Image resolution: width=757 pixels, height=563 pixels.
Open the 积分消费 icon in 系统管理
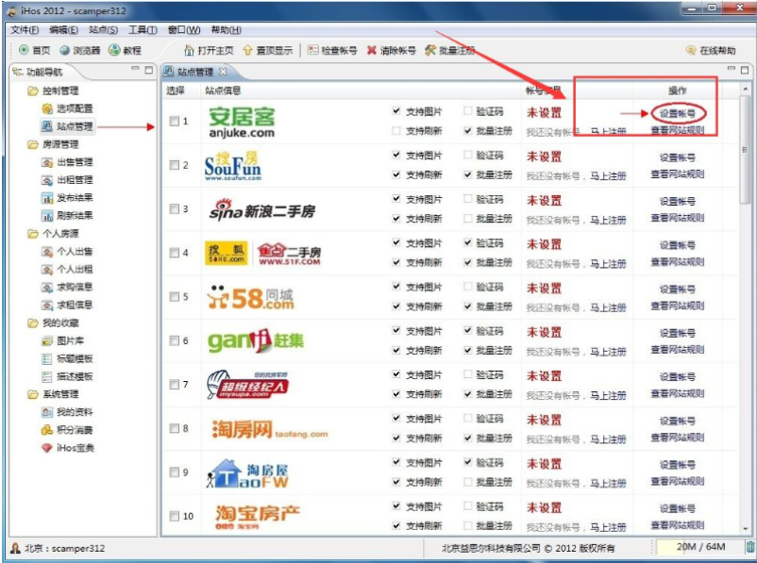44,431
